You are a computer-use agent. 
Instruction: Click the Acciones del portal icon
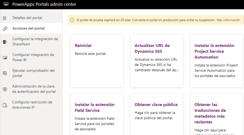[x=5, y=29]
